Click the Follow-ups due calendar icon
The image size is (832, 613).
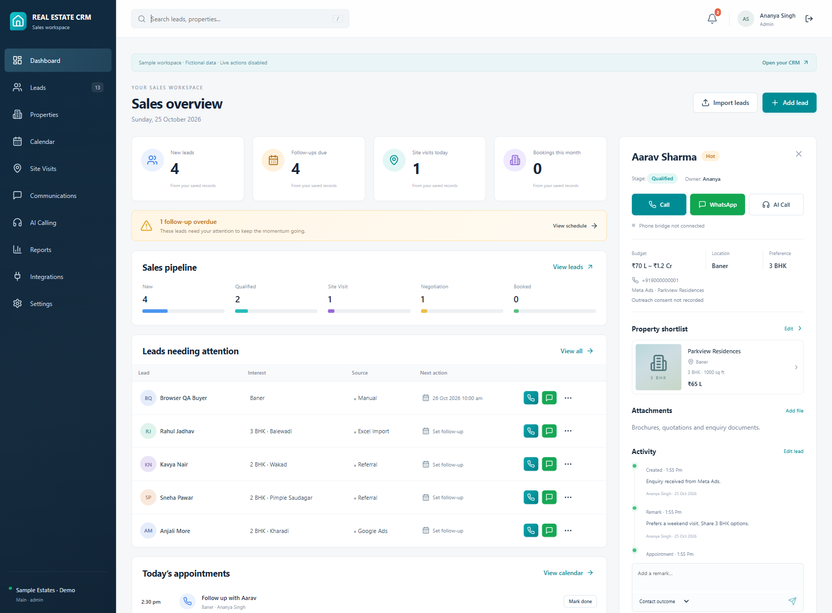(273, 160)
